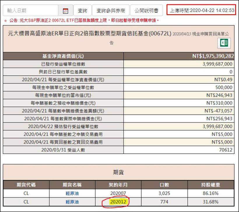
Task: Select the 2020/03/31 受益人數 label
Action: pyautogui.click(x=63, y=150)
